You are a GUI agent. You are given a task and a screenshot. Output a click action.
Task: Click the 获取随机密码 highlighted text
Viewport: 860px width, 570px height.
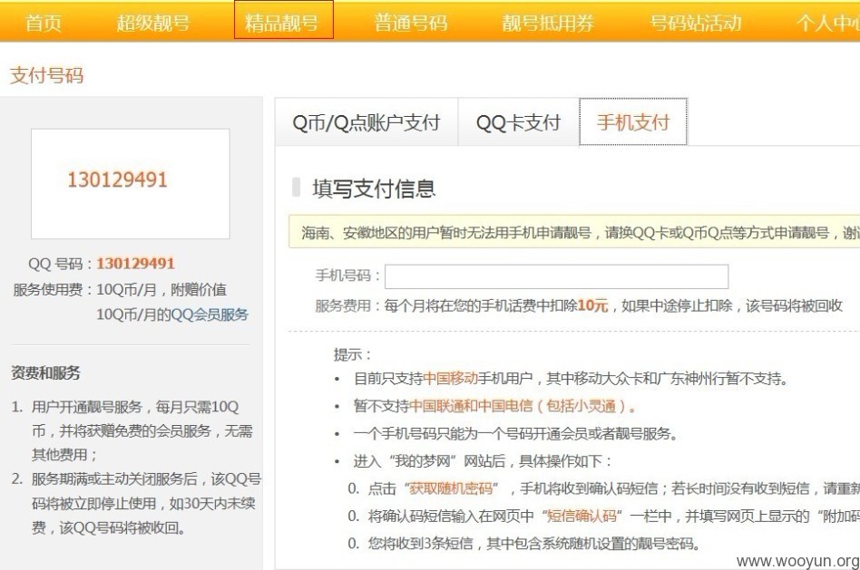[x=451, y=488]
